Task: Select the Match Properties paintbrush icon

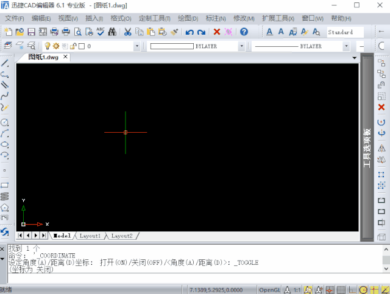Action: click(x=174, y=32)
